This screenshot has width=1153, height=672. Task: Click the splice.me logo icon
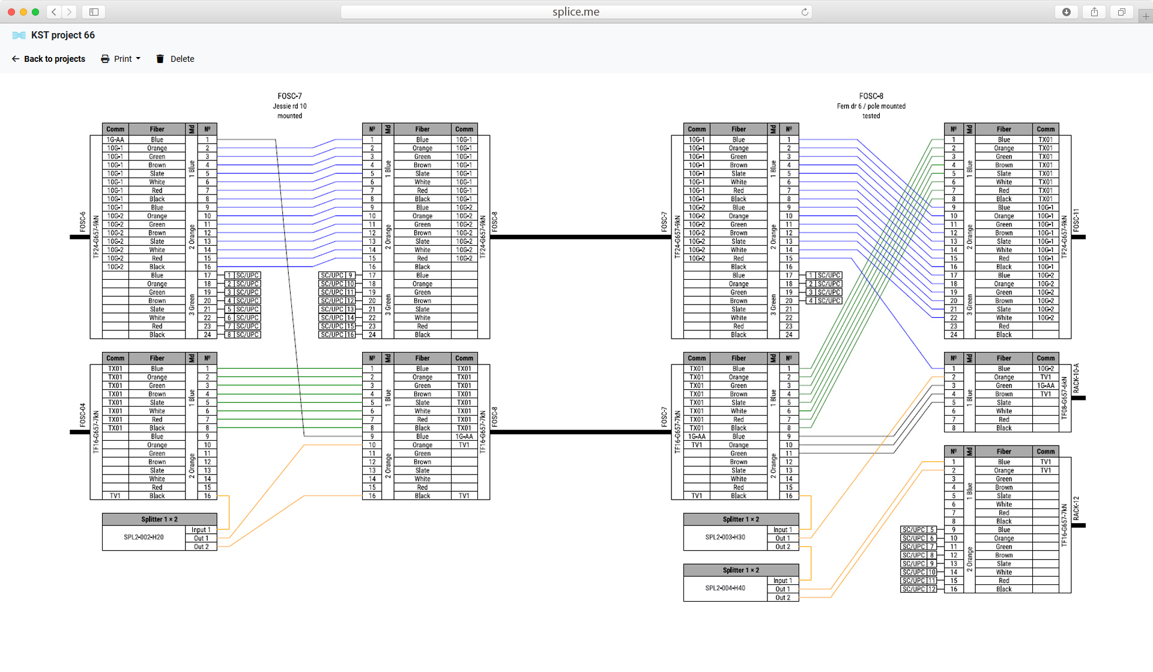coord(19,35)
